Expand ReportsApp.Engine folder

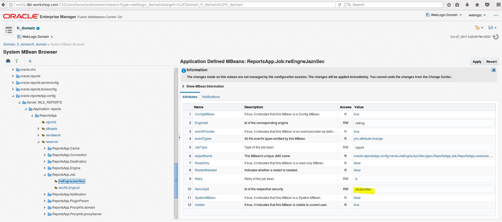click(x=45, y=168)
